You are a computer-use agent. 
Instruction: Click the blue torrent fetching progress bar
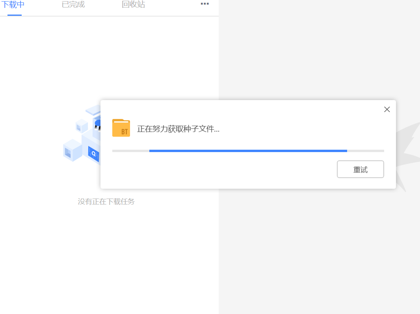[x=248, y=150]
